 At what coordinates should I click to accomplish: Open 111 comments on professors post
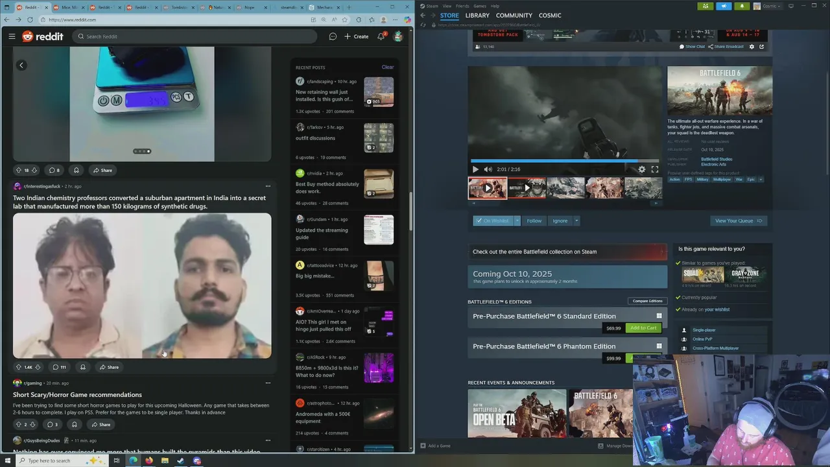pyautogui.click(x=59, y=367)
